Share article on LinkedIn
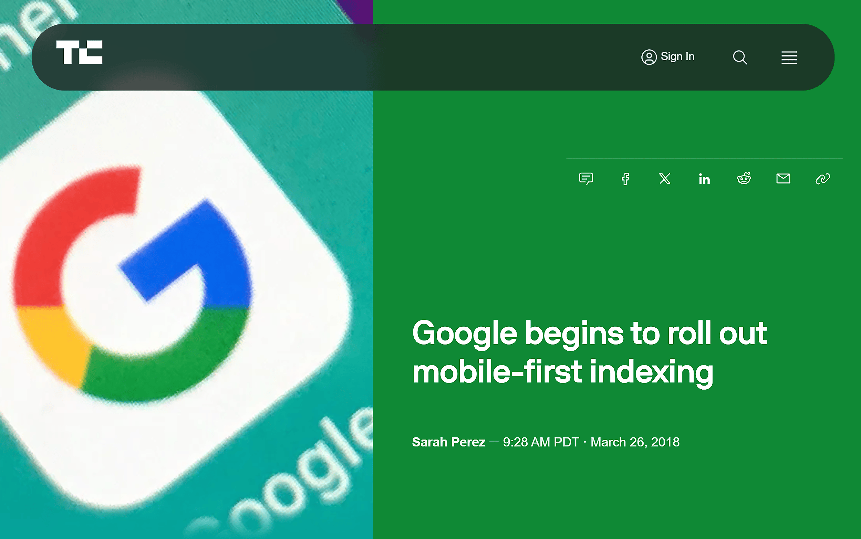The height and width of the screenshot is (539, 861). 704,179
